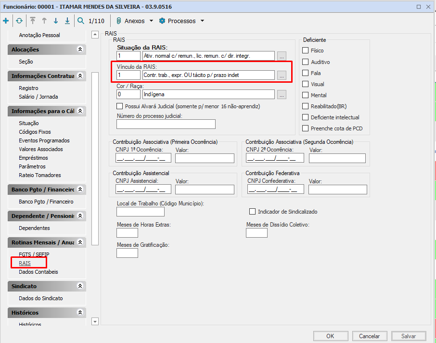Collapse Rotinas Mensais / Anuais section

[x=80, y=242]
